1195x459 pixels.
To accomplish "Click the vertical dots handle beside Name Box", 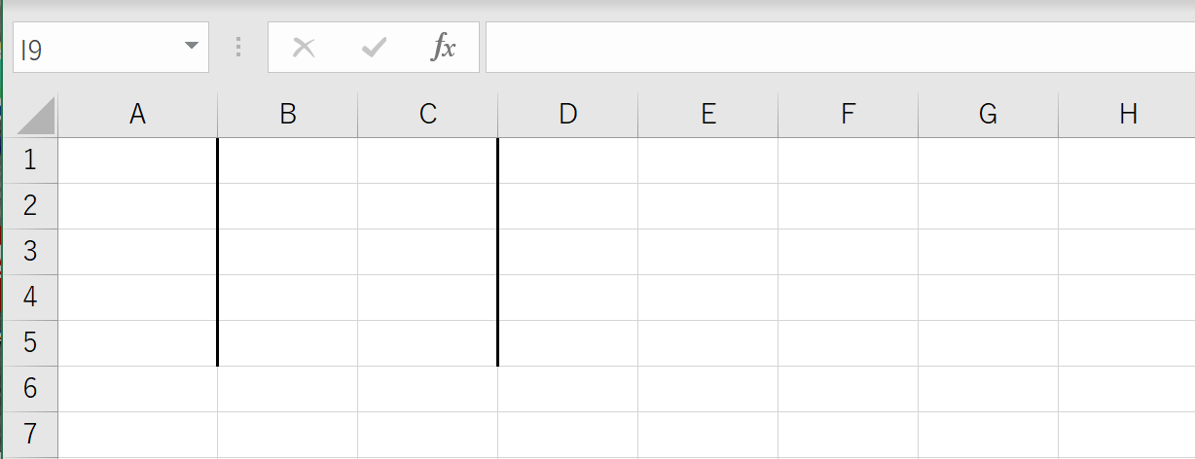I will 238,48.
